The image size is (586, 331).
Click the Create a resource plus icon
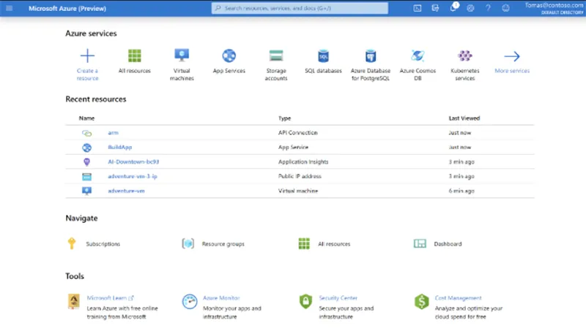point(87,56)
